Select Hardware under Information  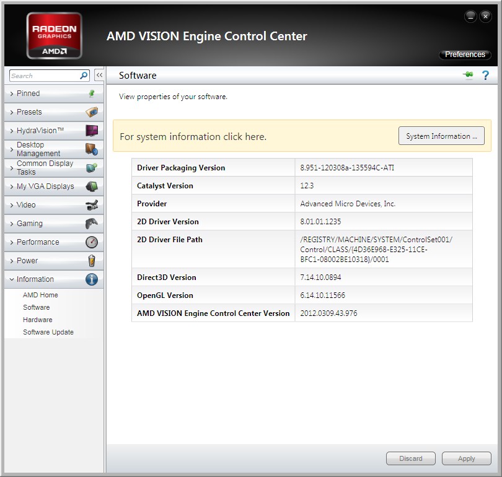click(x=37, y=320)
